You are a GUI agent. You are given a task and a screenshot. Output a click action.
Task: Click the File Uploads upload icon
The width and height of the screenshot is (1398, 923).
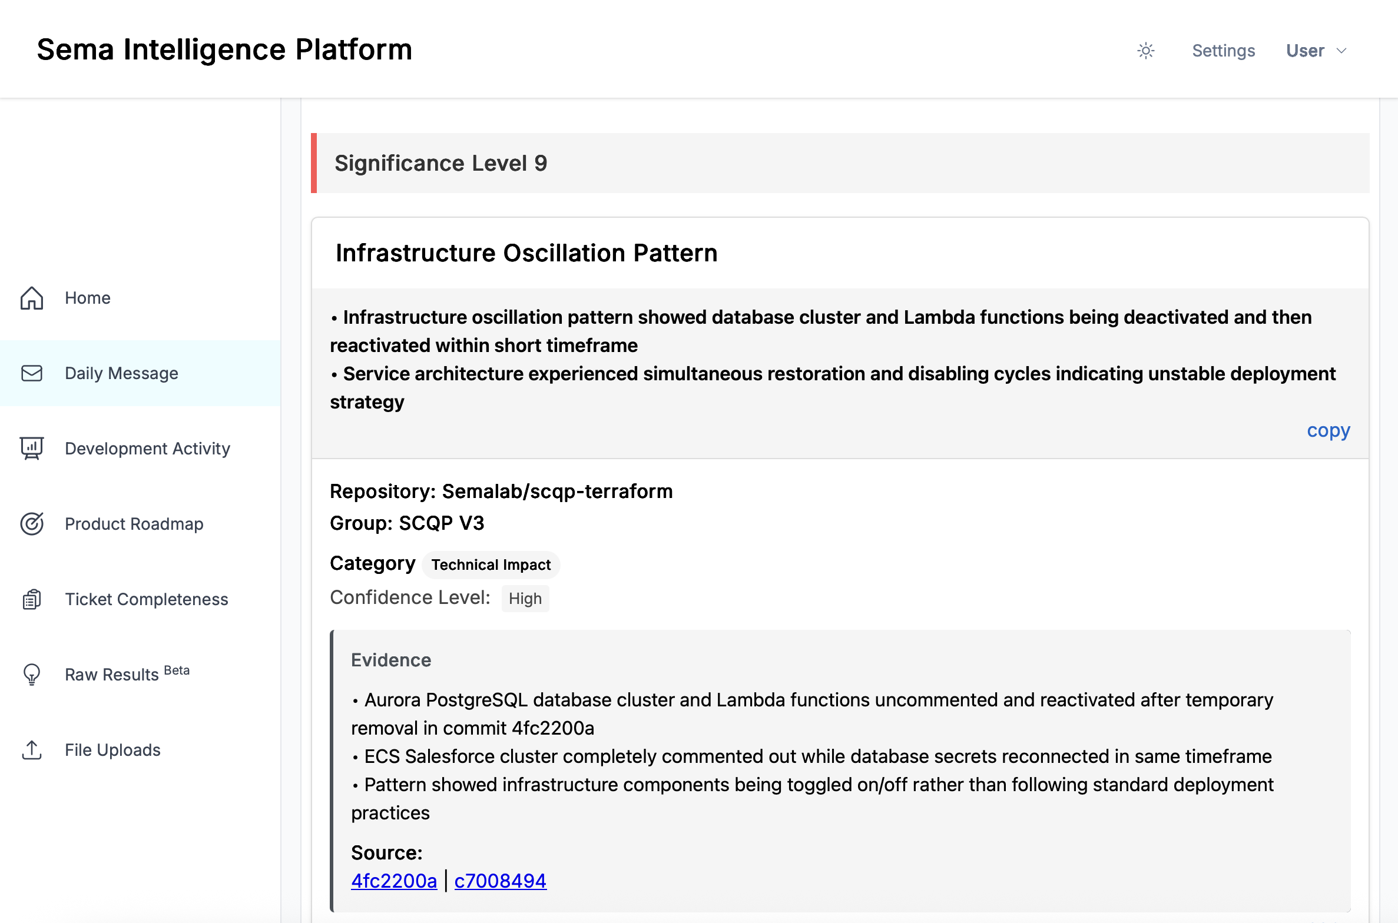(x=32, y=750)
